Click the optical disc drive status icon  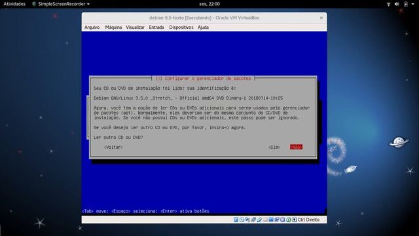point(242,220)
